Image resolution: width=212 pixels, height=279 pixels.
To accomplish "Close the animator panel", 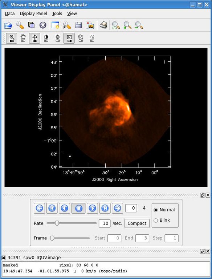I will [208, 195].
